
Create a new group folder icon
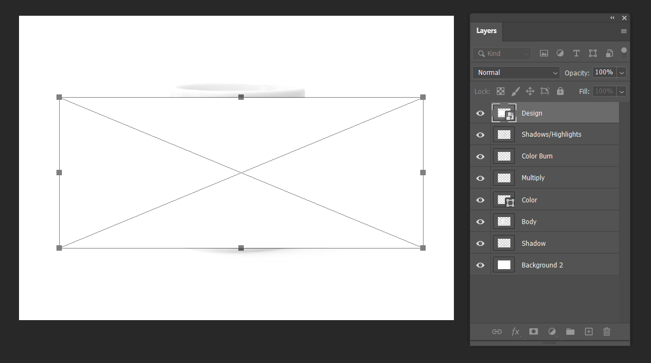click(570, 332)
